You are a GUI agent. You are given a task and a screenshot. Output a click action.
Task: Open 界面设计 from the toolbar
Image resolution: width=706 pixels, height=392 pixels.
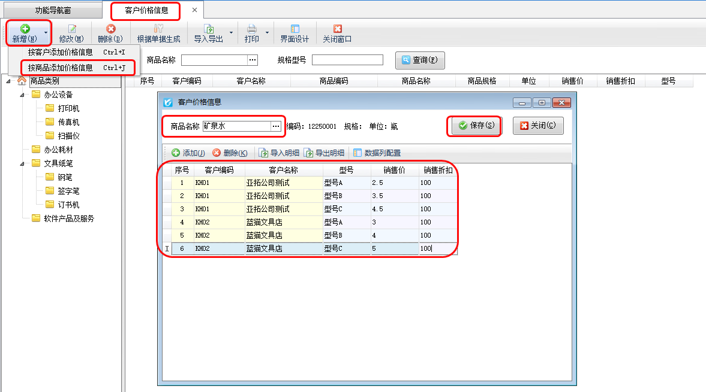pos(295,29)
